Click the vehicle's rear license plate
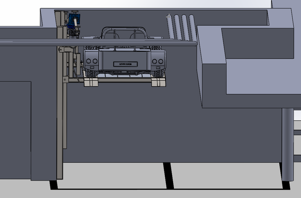The image size is (301, 198). pos(125,64)
